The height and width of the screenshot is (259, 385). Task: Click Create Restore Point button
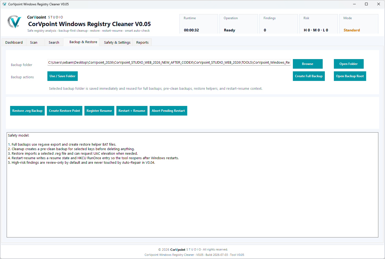[x=64, y=111]
